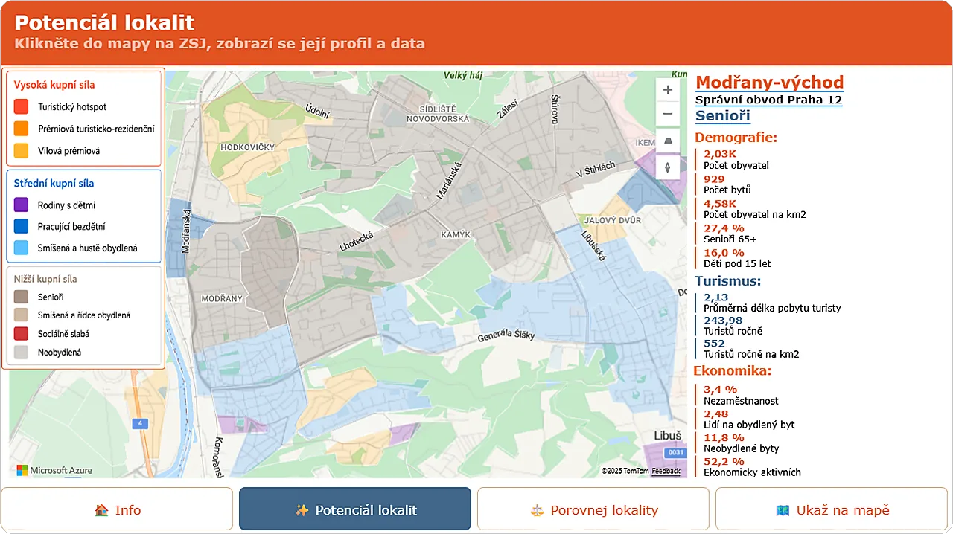The image size is (953, 534).
Task: Click the Generála Šišky street label
Action: point(506,335)
